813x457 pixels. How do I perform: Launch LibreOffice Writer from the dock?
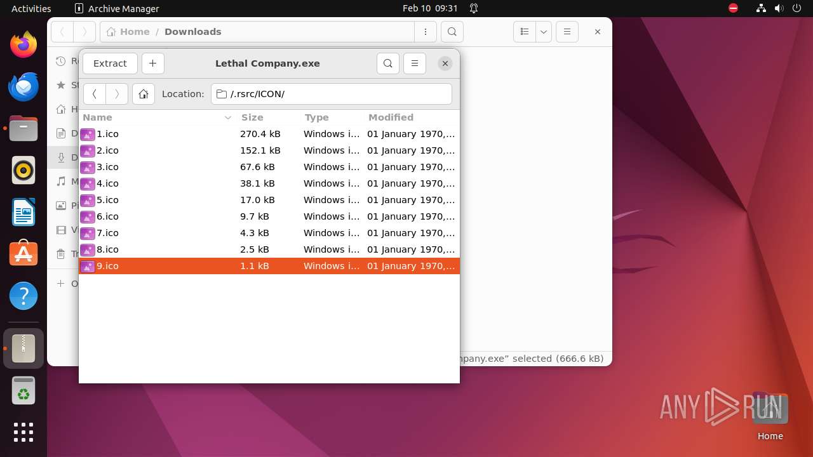[24, 212]
